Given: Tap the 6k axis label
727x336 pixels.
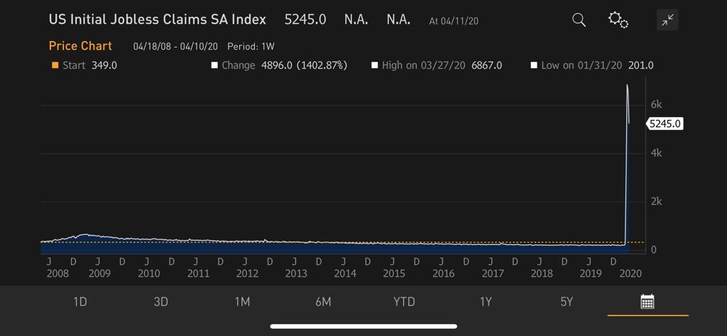Looking at the screenshot, I should [x=656, y=105].
